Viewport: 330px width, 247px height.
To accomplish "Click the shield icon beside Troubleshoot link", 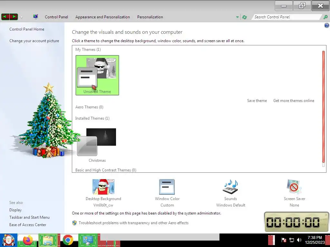I will pos(74,223).
